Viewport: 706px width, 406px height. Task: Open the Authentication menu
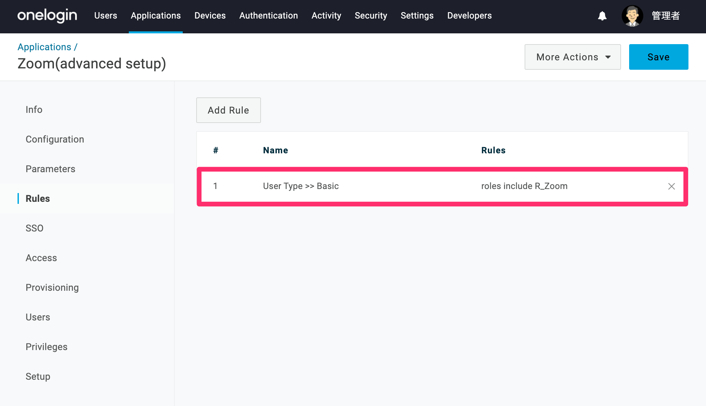click(269, 16)
